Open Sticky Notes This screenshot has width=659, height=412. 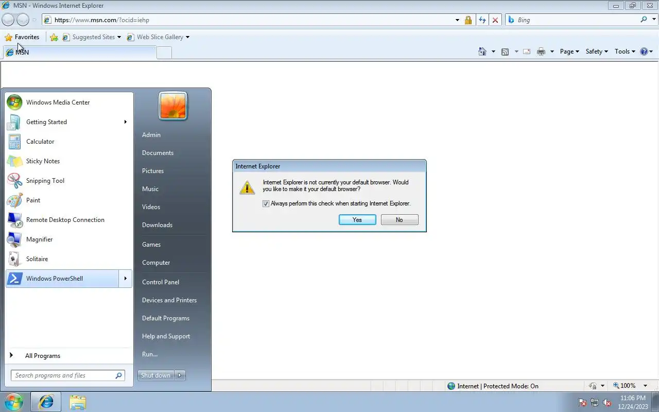tap(69, 161)
